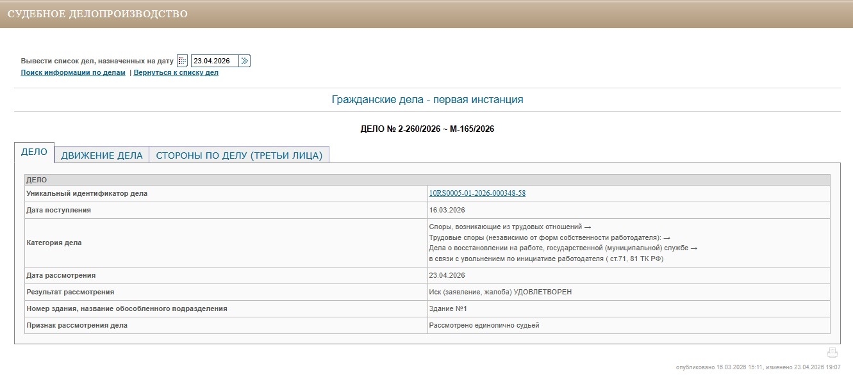
Task: Select the 'ДЕЛО' tab
Action: (x=34, y=152)
